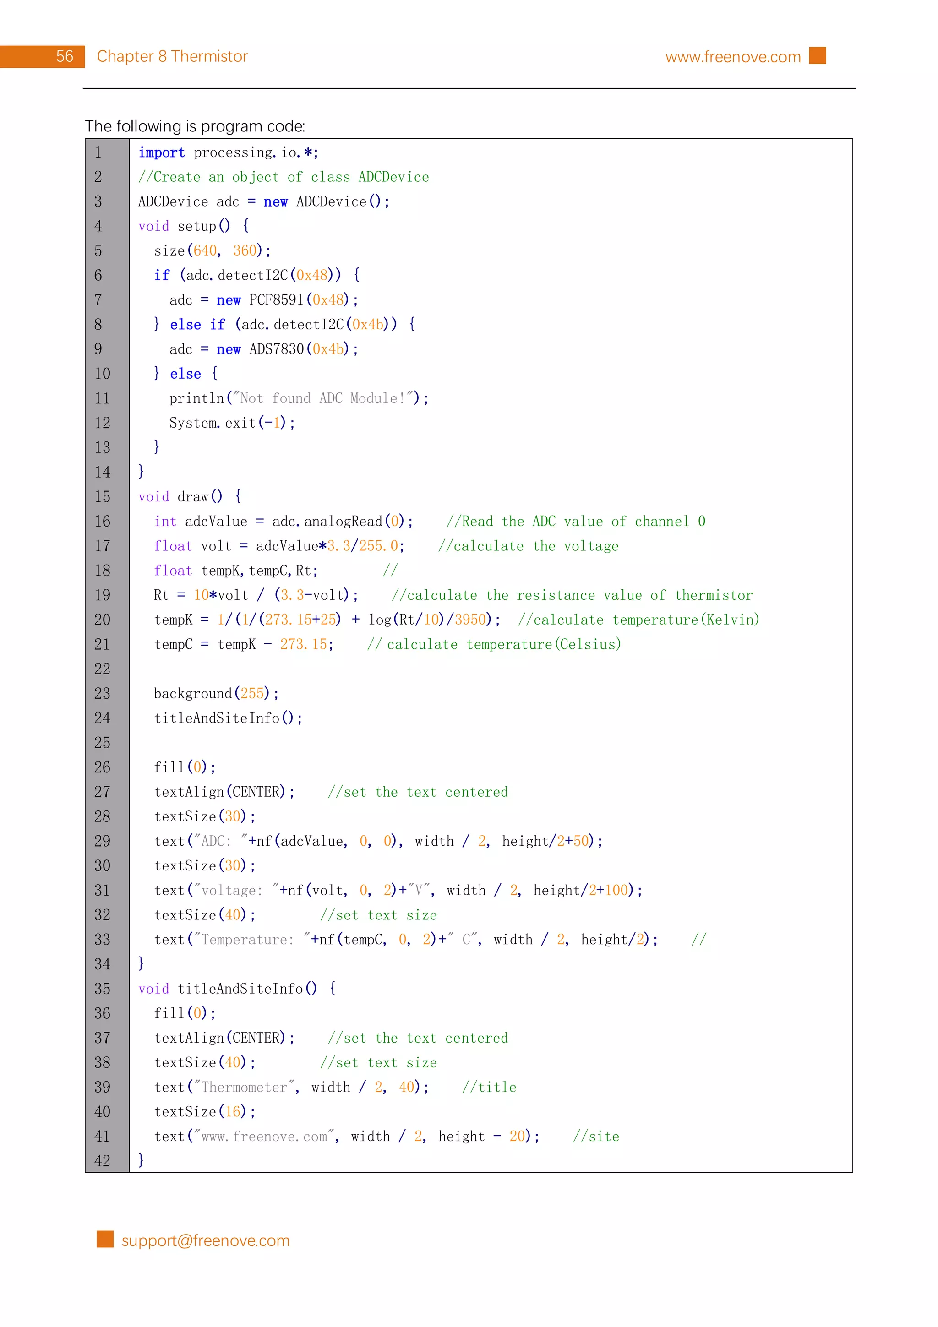Select comment '// calculate temperature(Celsius)'
This screenshot has width=938, height=1327.
494,644
